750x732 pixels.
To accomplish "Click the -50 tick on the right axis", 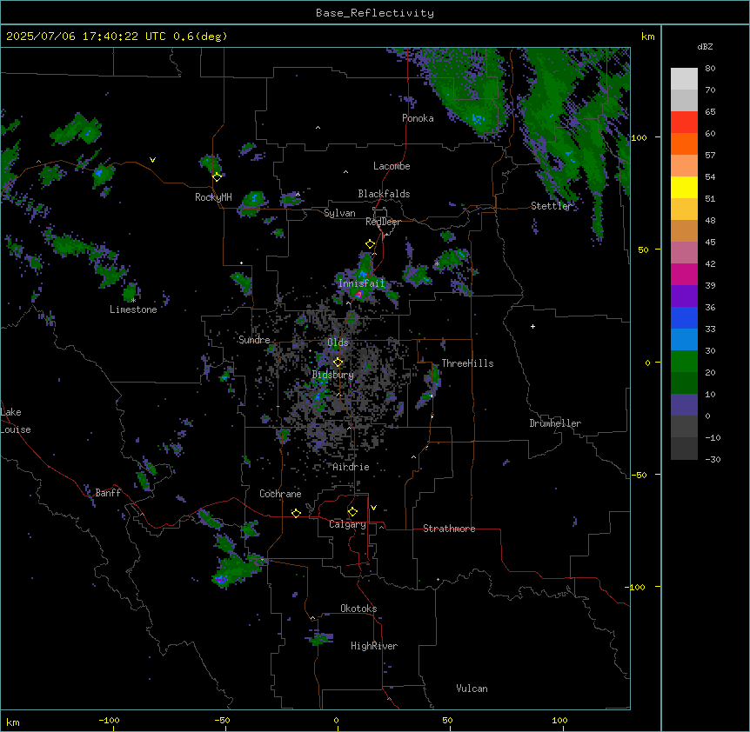I will tap(639, 475).
